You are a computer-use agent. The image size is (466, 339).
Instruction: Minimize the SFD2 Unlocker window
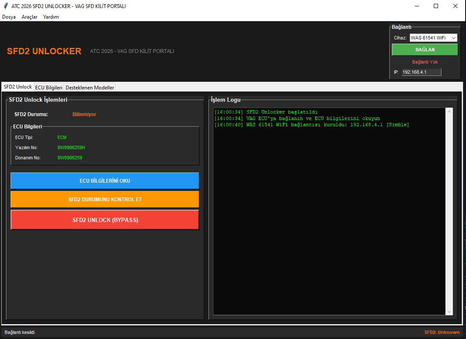(416, 6)
